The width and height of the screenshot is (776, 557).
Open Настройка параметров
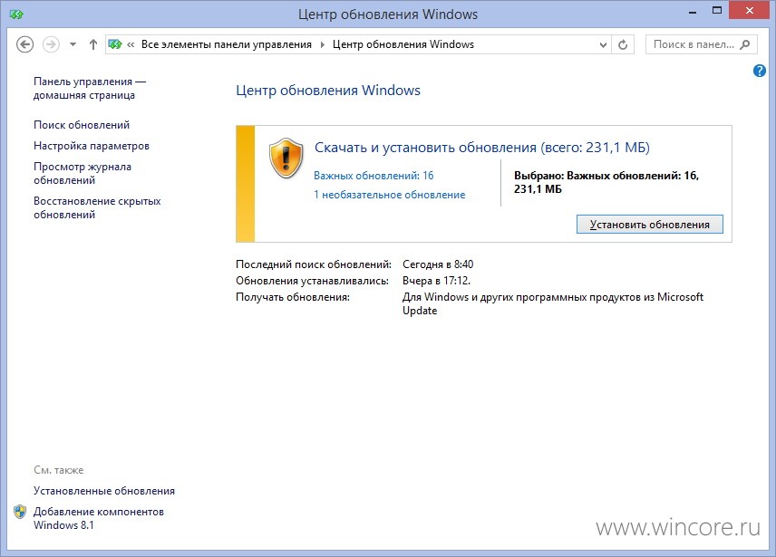(x=92, y=146)
